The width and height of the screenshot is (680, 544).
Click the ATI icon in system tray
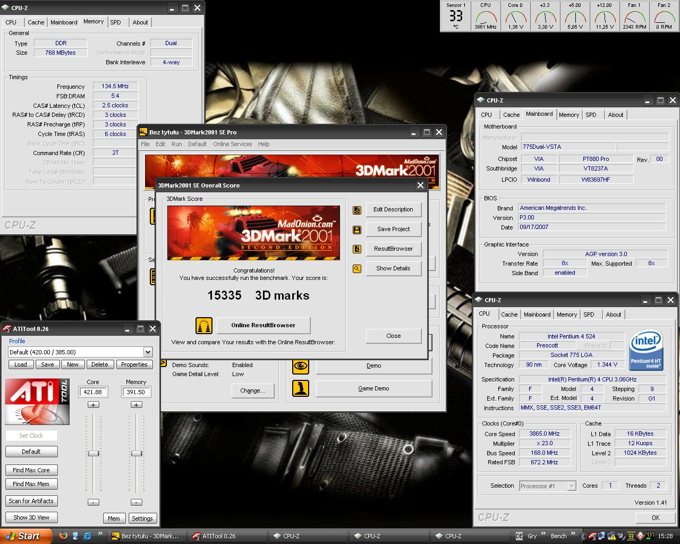click(x=592, y=536)
